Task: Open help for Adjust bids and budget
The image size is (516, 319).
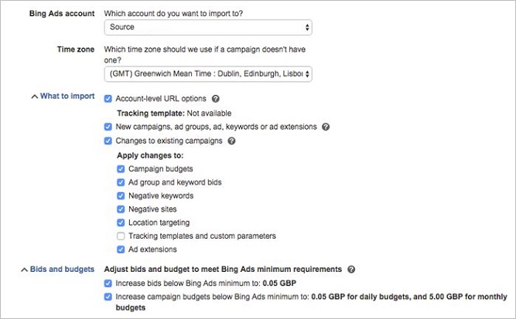Action: 351,270
